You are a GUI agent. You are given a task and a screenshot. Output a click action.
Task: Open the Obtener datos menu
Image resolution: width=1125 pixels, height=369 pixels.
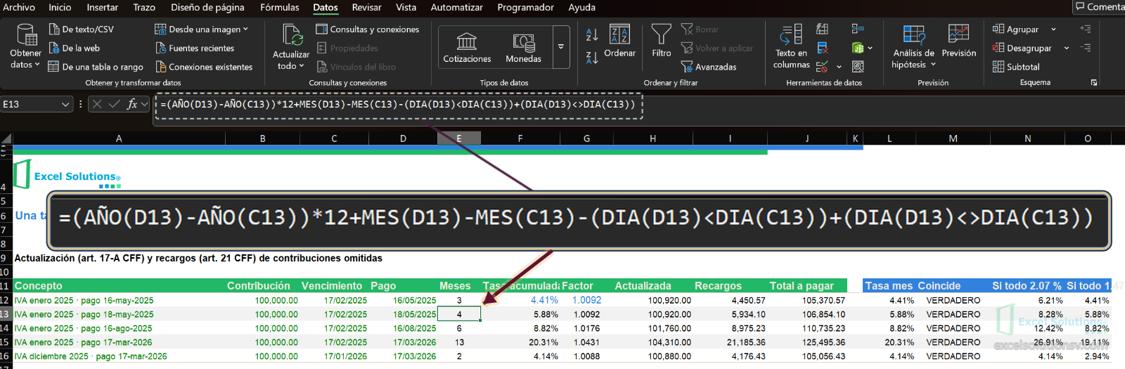(26, 46)
